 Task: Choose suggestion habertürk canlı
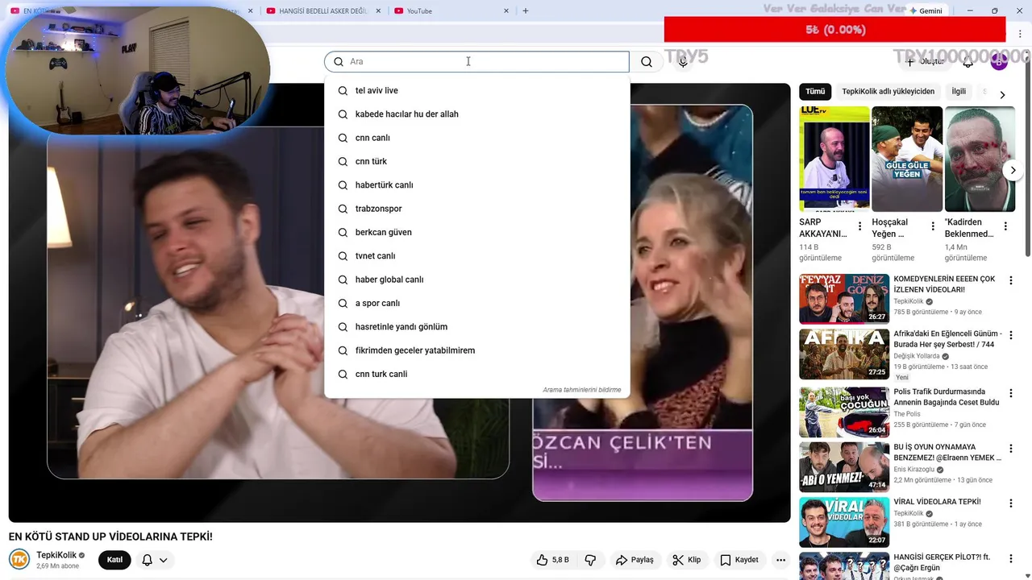[x=476, y=185]
